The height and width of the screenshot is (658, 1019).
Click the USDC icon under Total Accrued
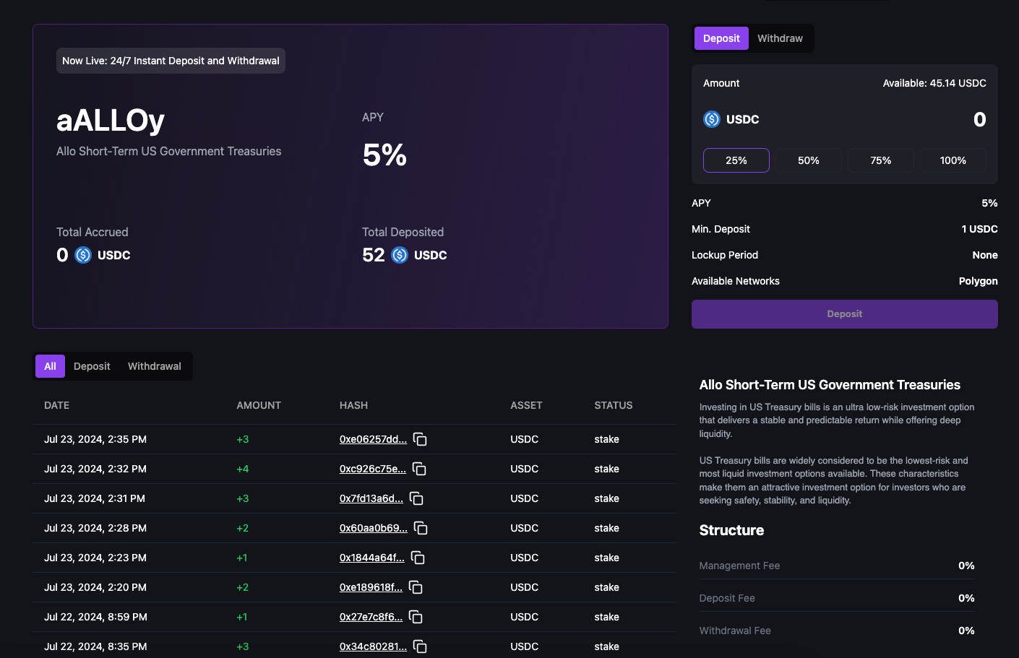click(x=83, y=255)
